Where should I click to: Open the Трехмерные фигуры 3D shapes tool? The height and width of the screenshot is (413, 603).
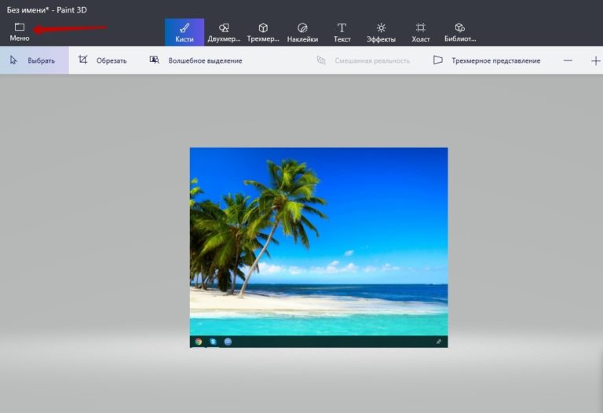coord(263,32)
